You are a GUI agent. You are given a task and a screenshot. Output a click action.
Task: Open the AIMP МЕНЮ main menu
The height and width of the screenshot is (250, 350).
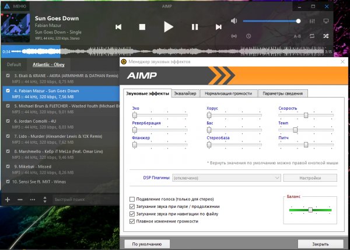coord(15,6)
